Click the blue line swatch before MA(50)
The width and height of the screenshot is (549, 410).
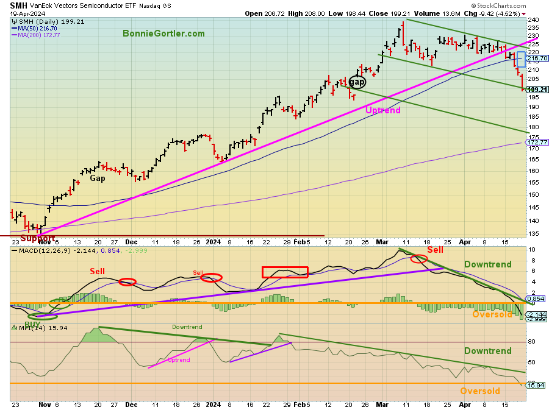pyautogui.click(x=14, y=28)
